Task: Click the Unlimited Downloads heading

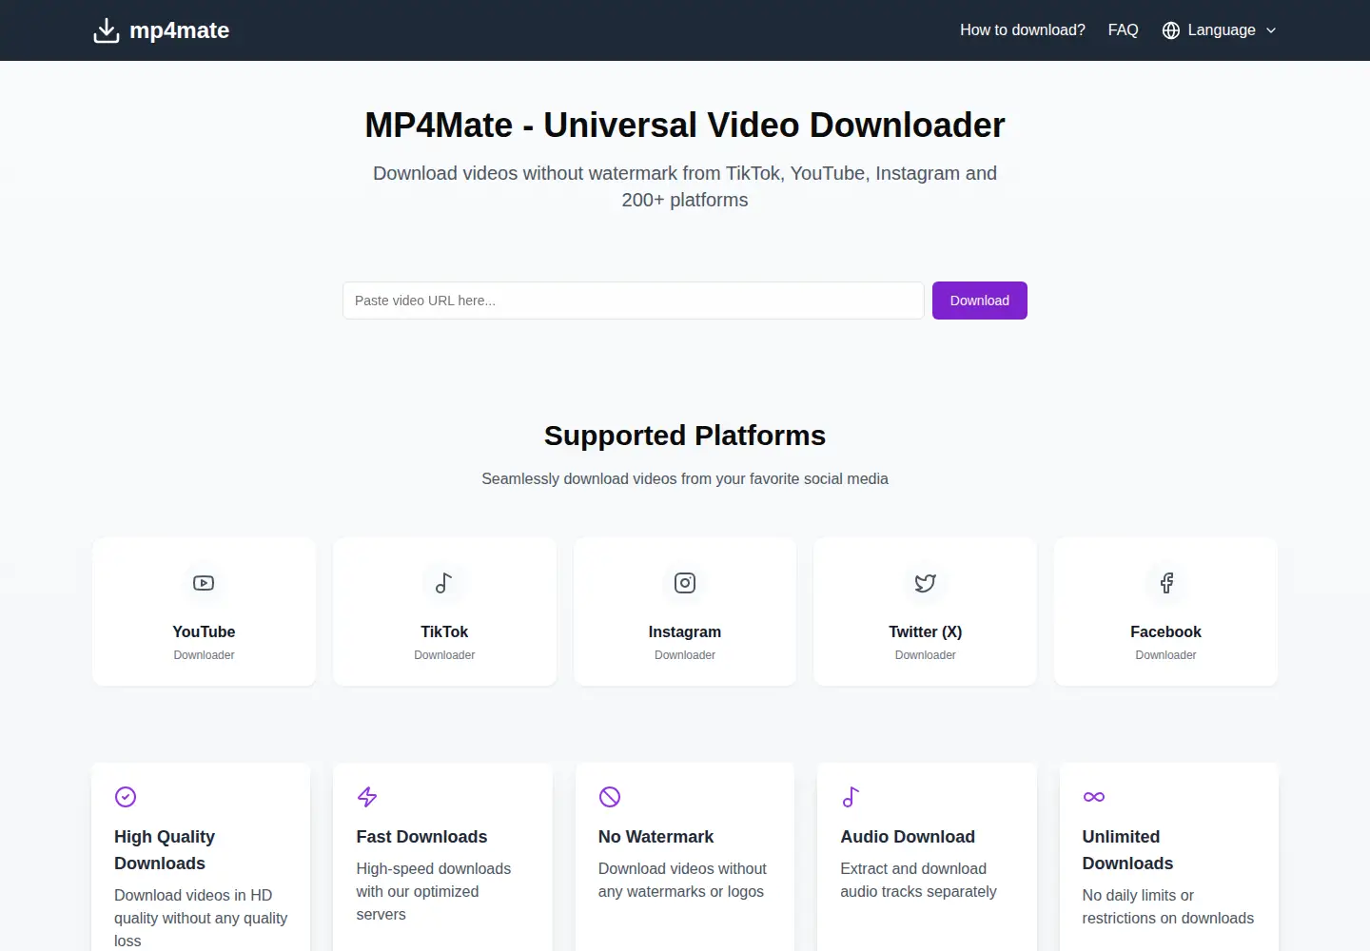Action: click(x=1127, y=850)
